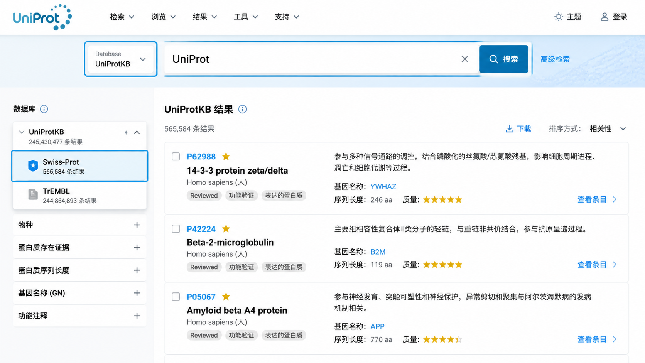This screenshot has height=363, width=645.
Task: Expand the 功能注释 filter
Action: tap(79, 316)
